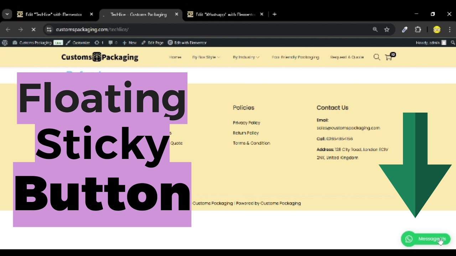Open a new browser tab
Image resolution: width=456 pixels, height=256 pixels.
[274, 14]
